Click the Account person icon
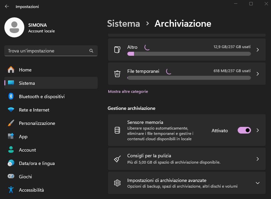 click(x=11, y=150)
